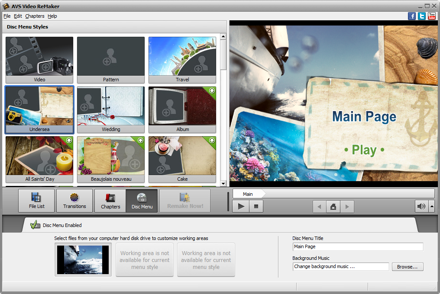Stop the disc menu preview

pos(256,207)
